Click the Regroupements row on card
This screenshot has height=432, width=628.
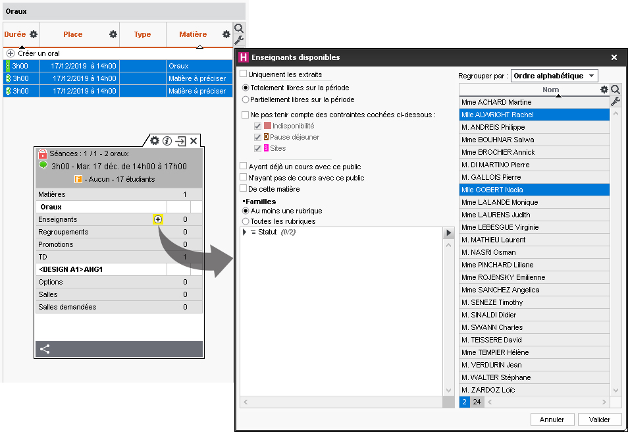[x=119, y=232]
